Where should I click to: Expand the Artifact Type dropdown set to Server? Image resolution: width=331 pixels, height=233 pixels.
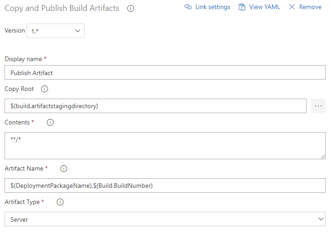pyautogui.click(x=165, y=219)
